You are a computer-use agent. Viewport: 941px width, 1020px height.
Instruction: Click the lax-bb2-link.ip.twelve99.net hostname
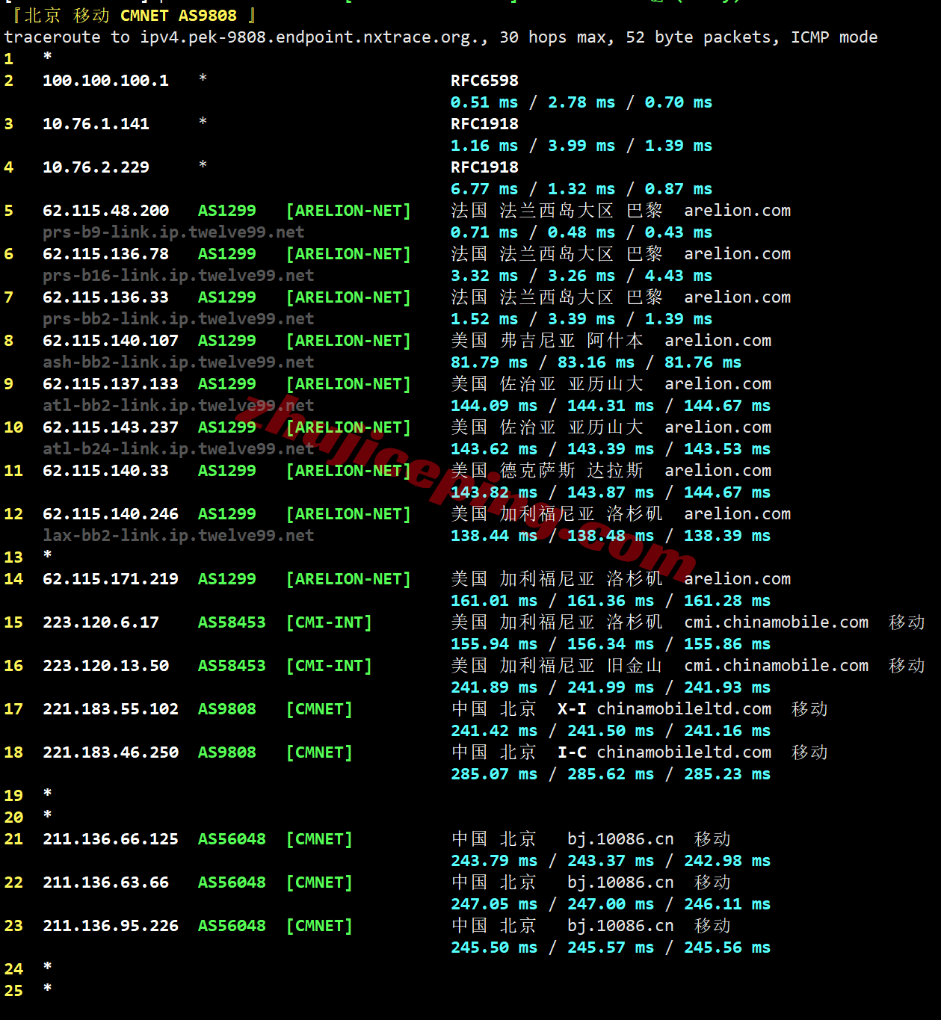click(178, 536)
